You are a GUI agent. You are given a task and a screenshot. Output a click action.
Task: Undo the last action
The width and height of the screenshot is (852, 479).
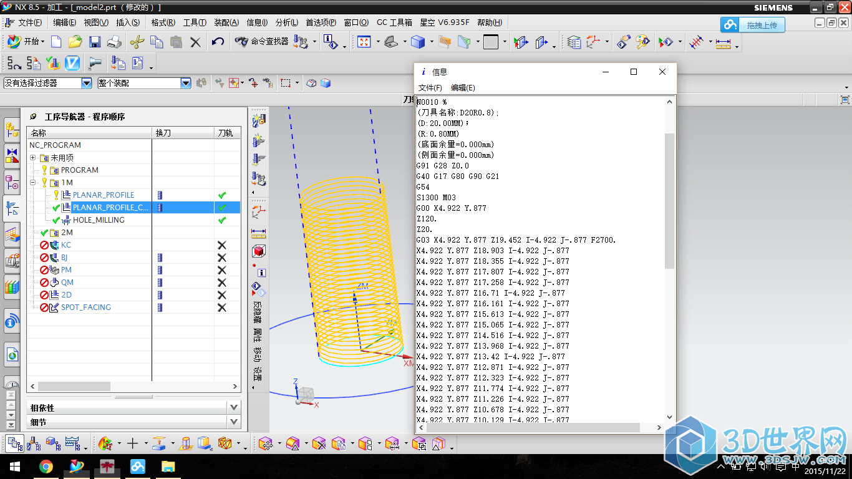pos(218,42)
